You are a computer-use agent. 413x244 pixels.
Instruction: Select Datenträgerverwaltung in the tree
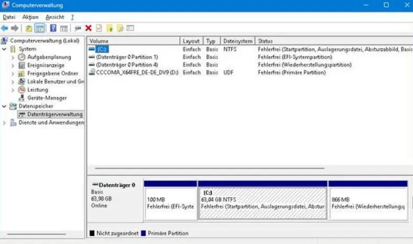(50, 114)
